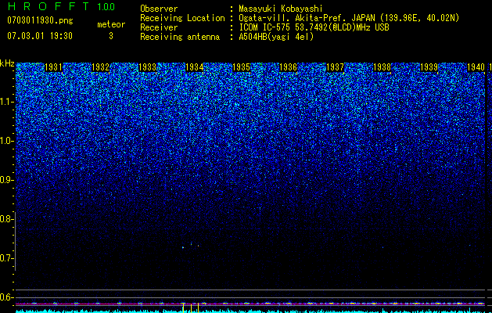Click the HROFFT title text
The image size is (492, 313).
tap(48, 6)
